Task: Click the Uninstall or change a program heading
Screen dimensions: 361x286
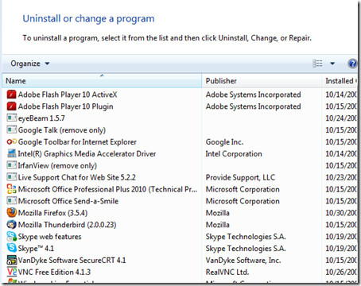Action: 88,19
